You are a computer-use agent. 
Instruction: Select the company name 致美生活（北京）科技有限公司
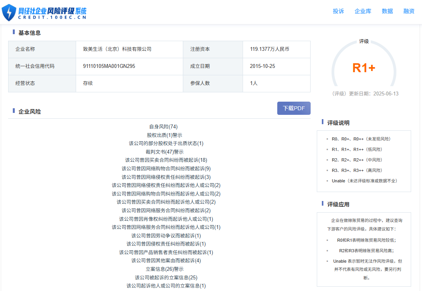117,49
